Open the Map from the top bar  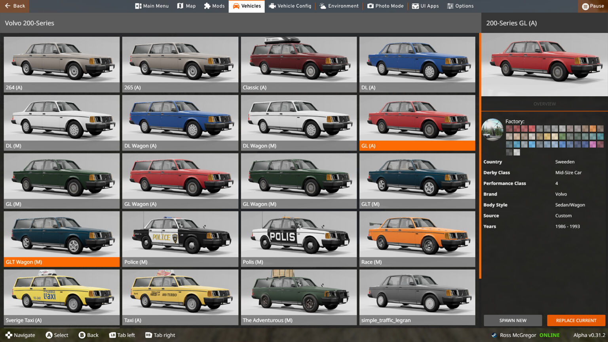pyautogui.click(x=186, y=6)
